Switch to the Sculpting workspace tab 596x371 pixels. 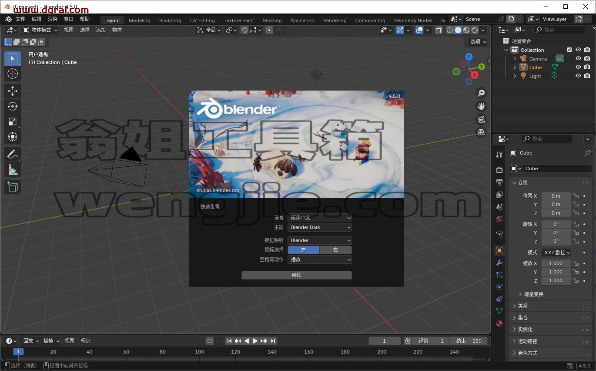[x=170, y=20]
